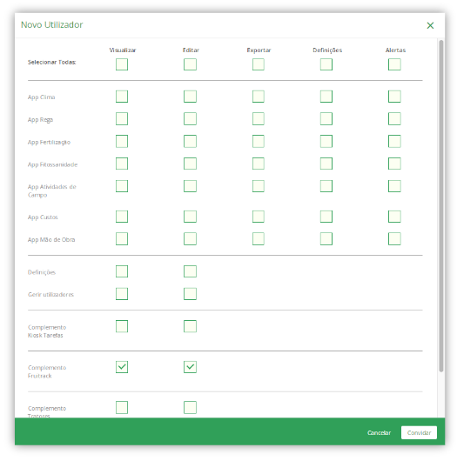Viewport: 457px width, 461px height.
Task: Enable Visualizar for Complemento Kiosk Tarefas
Action: coord(122,326)
